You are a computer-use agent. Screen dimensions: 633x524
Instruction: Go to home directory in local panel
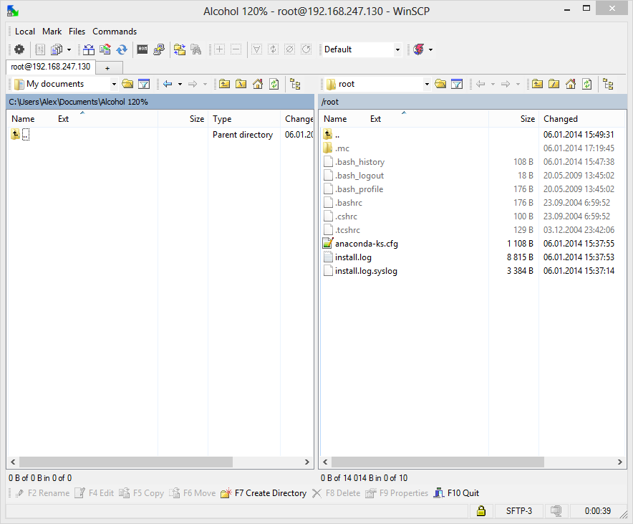(x=258, y=84)
